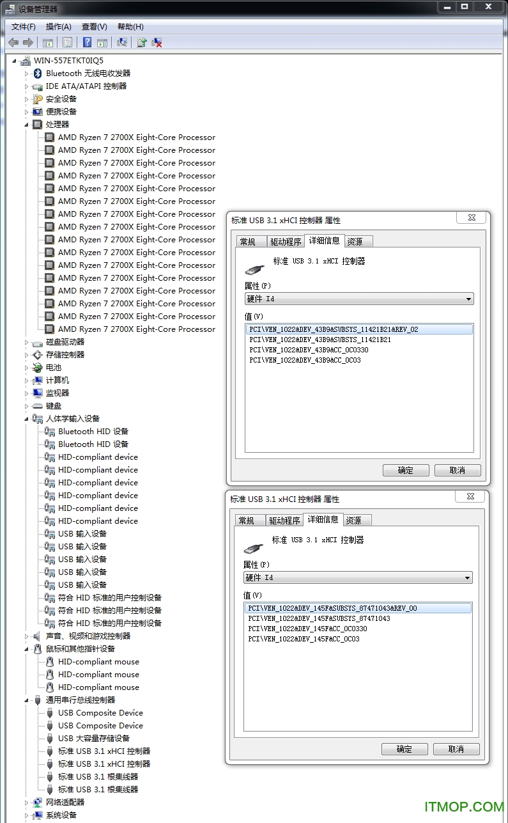Viewport: 508px width, 823px height.
Task: Select the 处理器 chip icon
Action: [38, 125]
